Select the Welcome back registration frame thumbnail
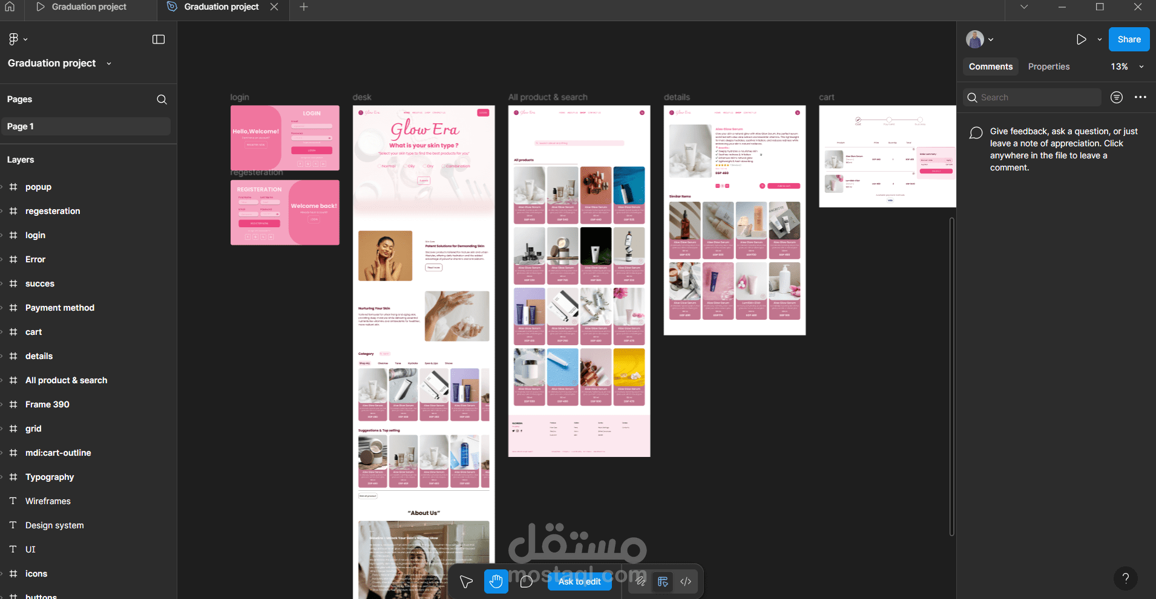The width and height of the screenshot is (1156, 599). [x=285, y=212]
